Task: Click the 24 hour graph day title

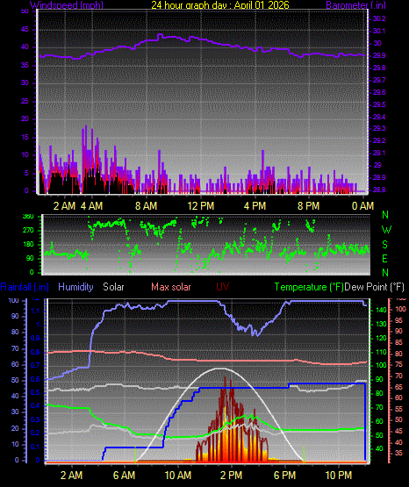Action: [x=220, y=5]
